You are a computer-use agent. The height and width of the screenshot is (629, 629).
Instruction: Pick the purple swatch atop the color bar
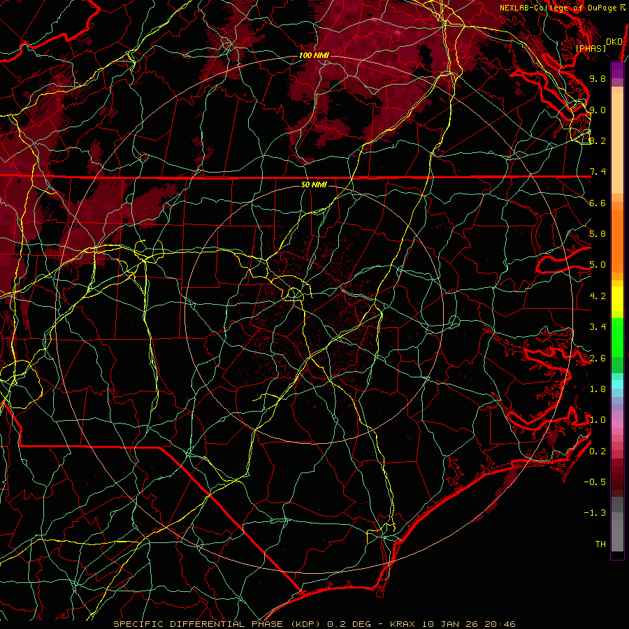point(617,70)
